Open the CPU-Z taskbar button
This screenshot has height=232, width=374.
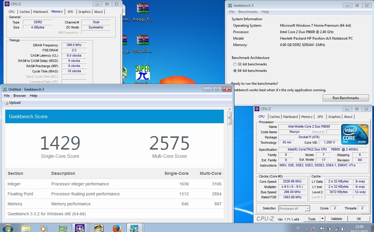80,228
